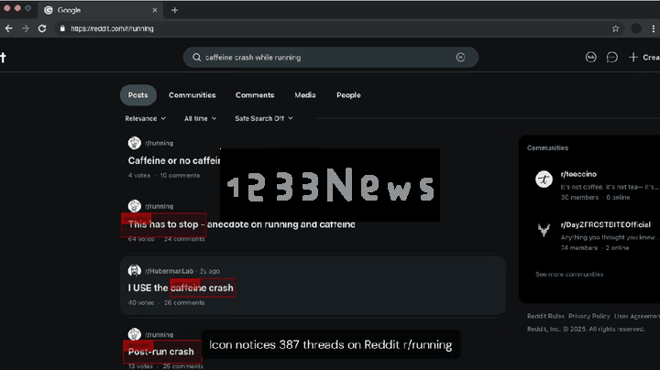Click '74 members' under r/DayZFROSTBITEOfficial
The image size is (660, 370).
pyautogui.click(x=579, y=247)
